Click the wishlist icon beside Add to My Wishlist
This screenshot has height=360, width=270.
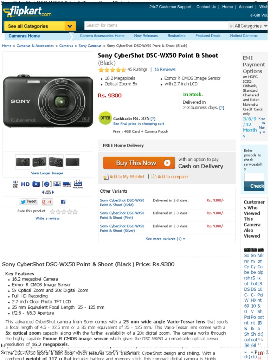click(x=106, y=176)
